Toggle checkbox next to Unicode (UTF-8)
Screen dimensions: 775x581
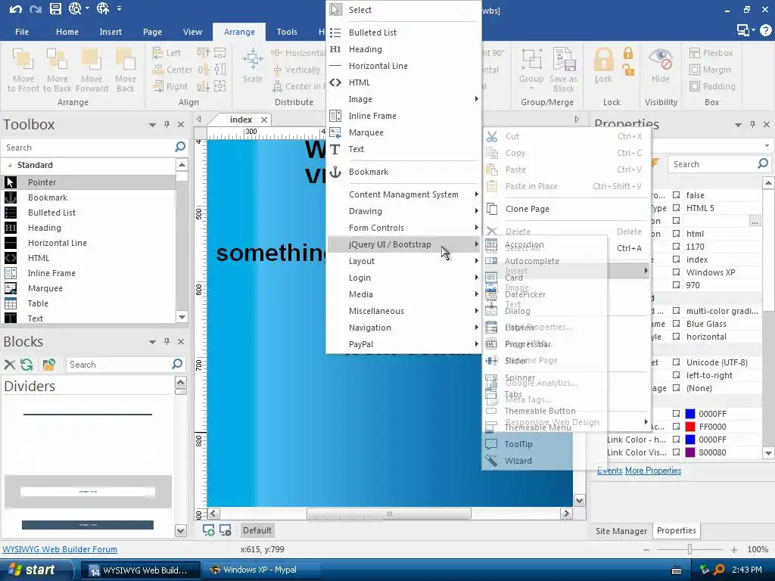pos(676,362)
